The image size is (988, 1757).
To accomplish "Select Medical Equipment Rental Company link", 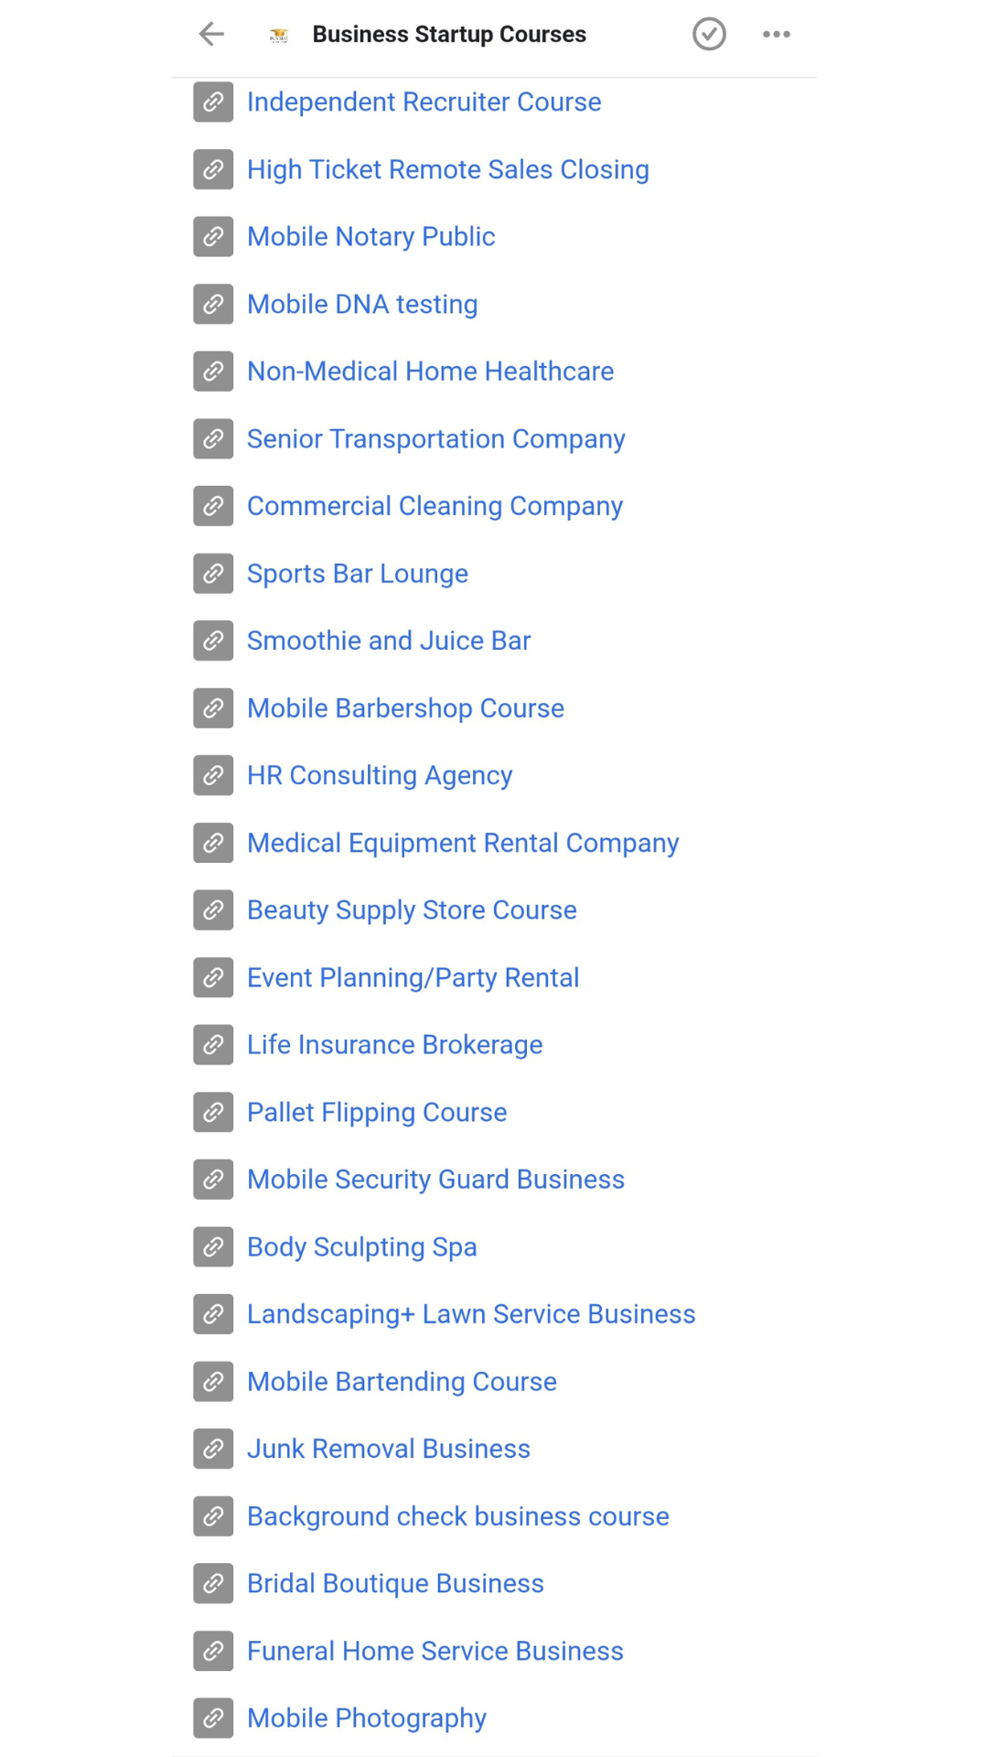I will [x=463, y=843].
